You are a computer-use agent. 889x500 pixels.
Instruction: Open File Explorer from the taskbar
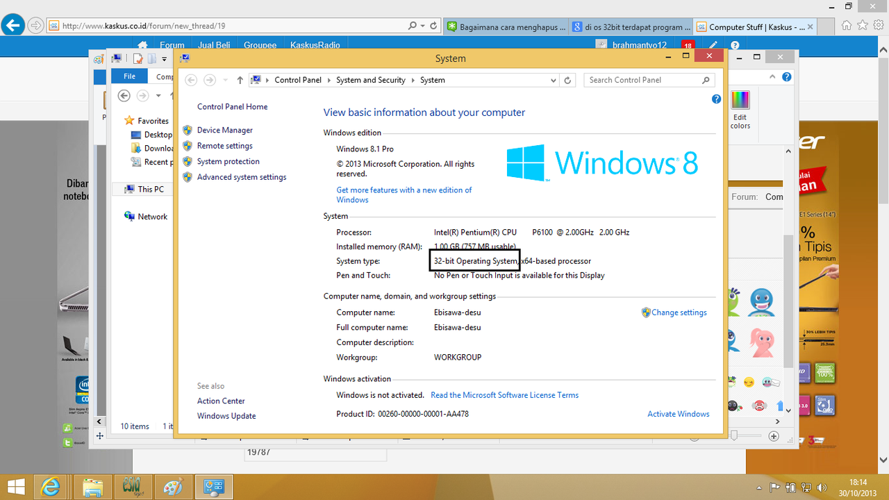[93, 487]
